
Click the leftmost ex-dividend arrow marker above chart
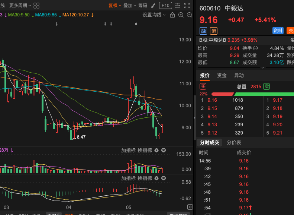(56, 24)
